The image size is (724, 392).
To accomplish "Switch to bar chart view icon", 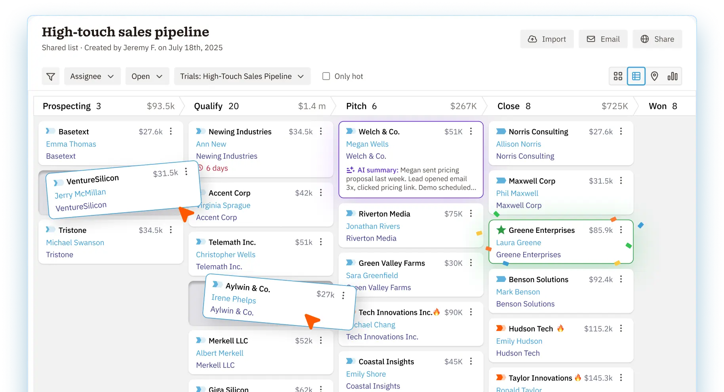I will tap(673, 76).
